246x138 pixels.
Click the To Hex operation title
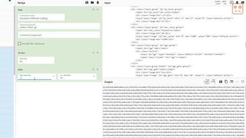tap(22, 53)
